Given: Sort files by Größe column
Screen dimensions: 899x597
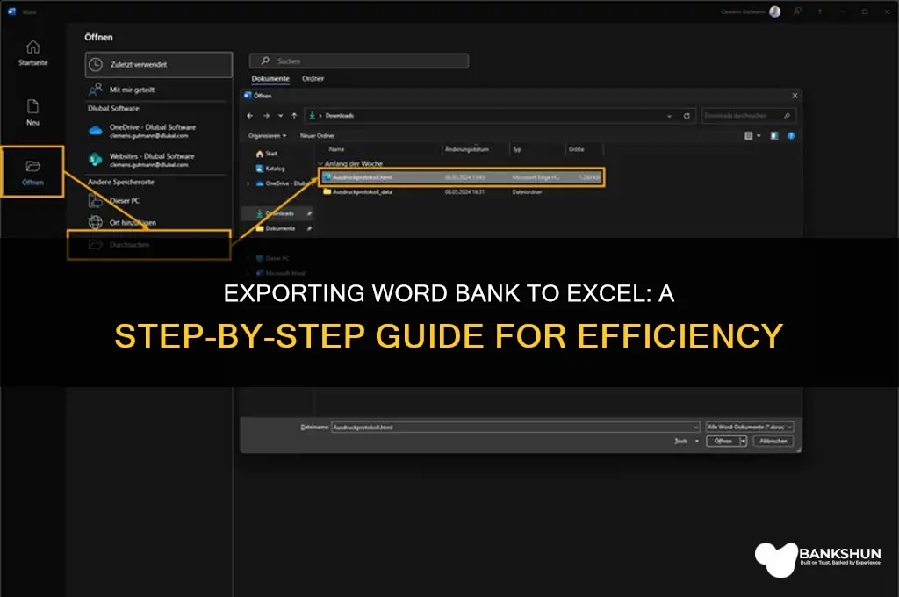Looking at the screenshot, I should [x=576, y=149].
